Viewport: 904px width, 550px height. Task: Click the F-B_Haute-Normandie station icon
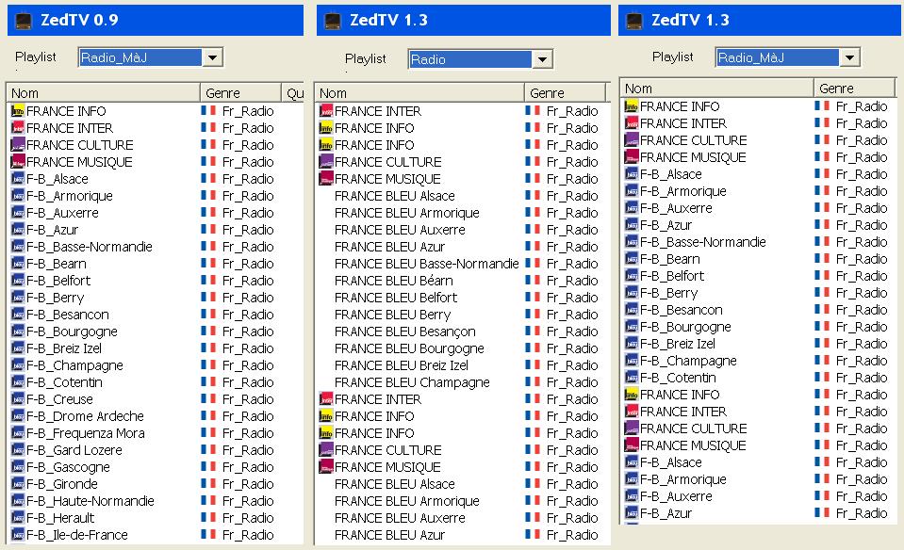point(18,501)
